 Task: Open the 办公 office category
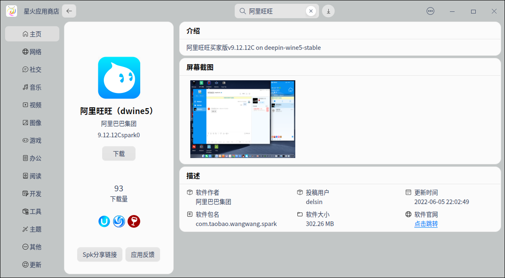pos(32,158)
